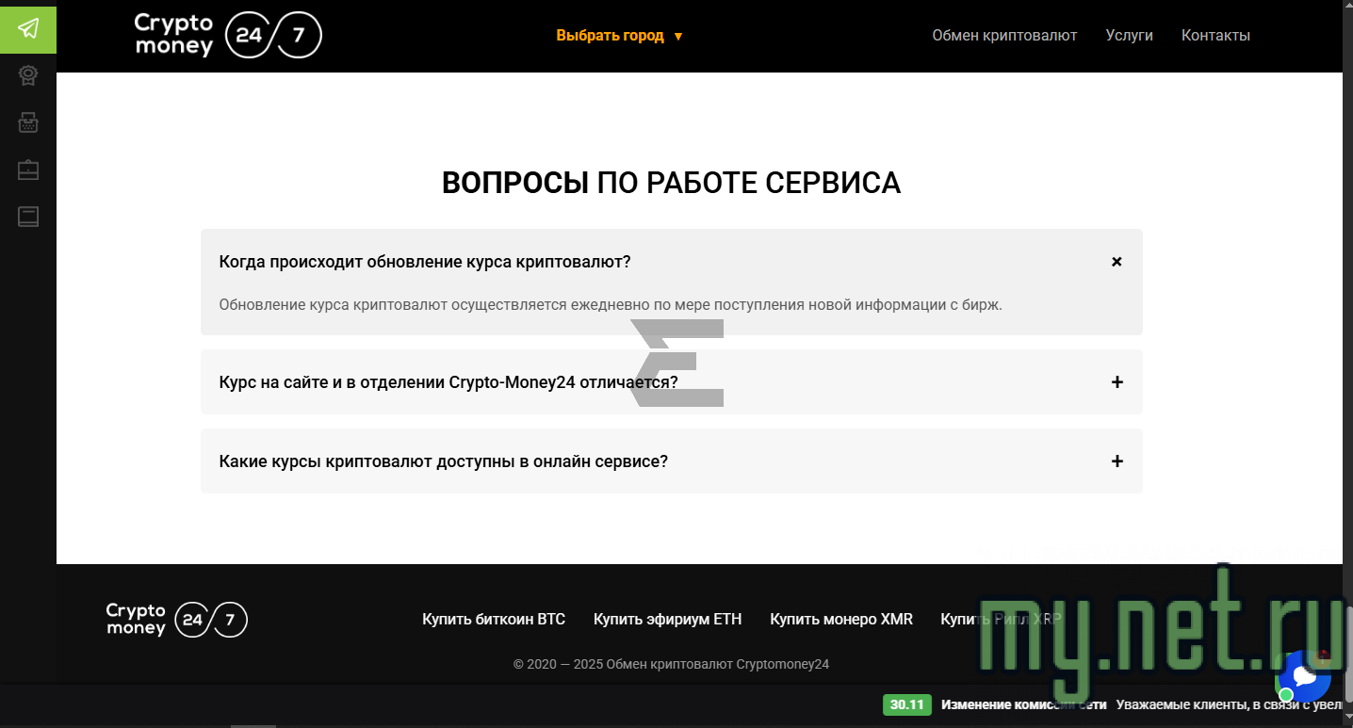Image resolution: width=1353 pixels, height=728 pixels.
Task: Expand the question about доступные курсы криптовалют
Action: [x=1117, y=461]
